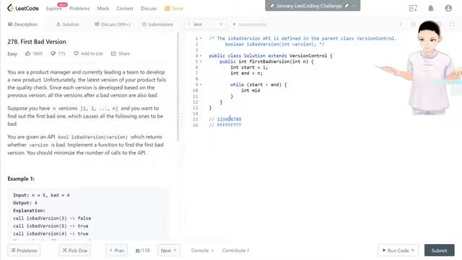Click the problem count 138 indicator
This screenshot has width=462, height=260.
point(143,251)
